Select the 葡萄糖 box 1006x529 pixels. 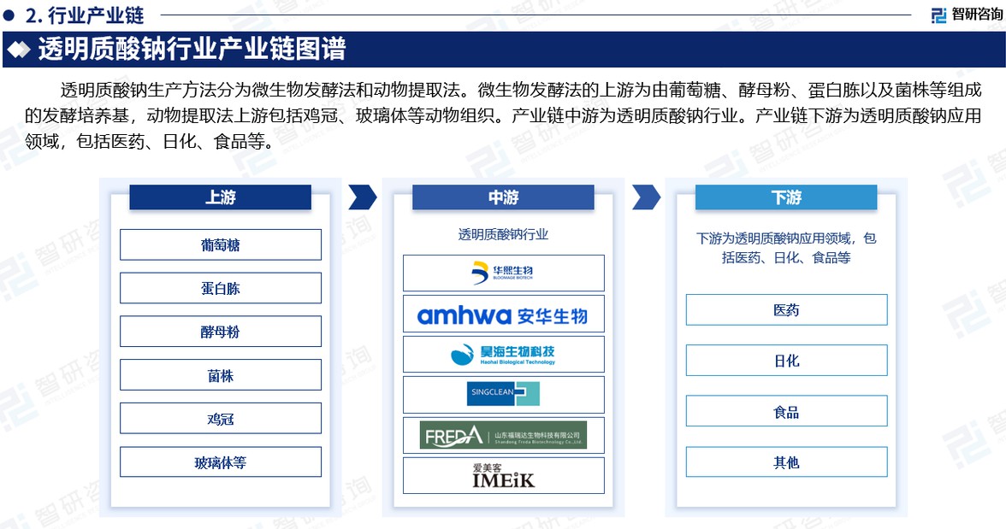pos(221,245)
